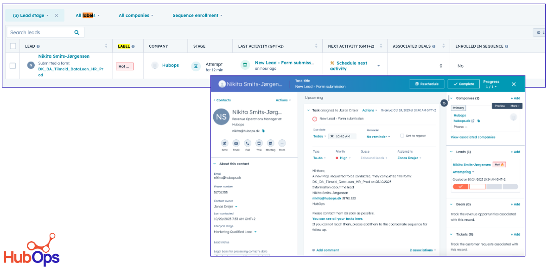Click inside the Search leads field

pos(45,32)
